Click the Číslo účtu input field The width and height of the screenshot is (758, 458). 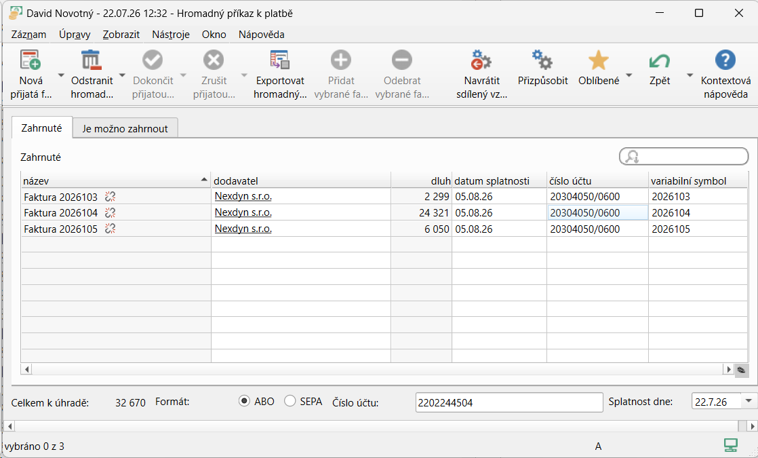509,402
